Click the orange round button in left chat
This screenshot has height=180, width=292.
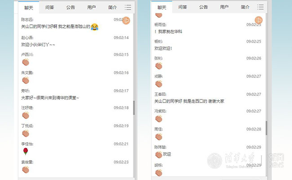[x=127, y=21]
